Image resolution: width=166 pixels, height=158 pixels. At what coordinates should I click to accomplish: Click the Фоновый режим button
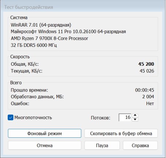(45, 133)
